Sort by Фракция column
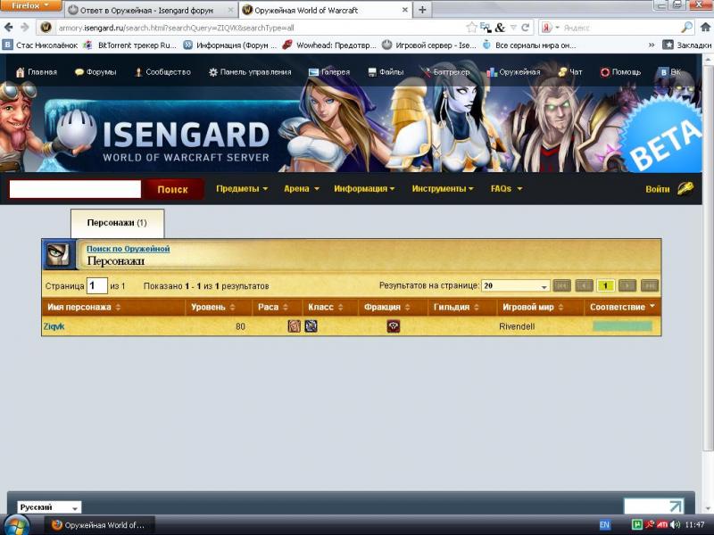This screenshot has width=714, height=535. (387, 307)
